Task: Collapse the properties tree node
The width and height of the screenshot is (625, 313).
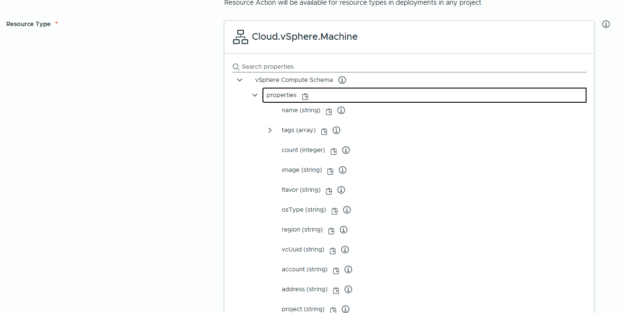Action: coord(255,95)
